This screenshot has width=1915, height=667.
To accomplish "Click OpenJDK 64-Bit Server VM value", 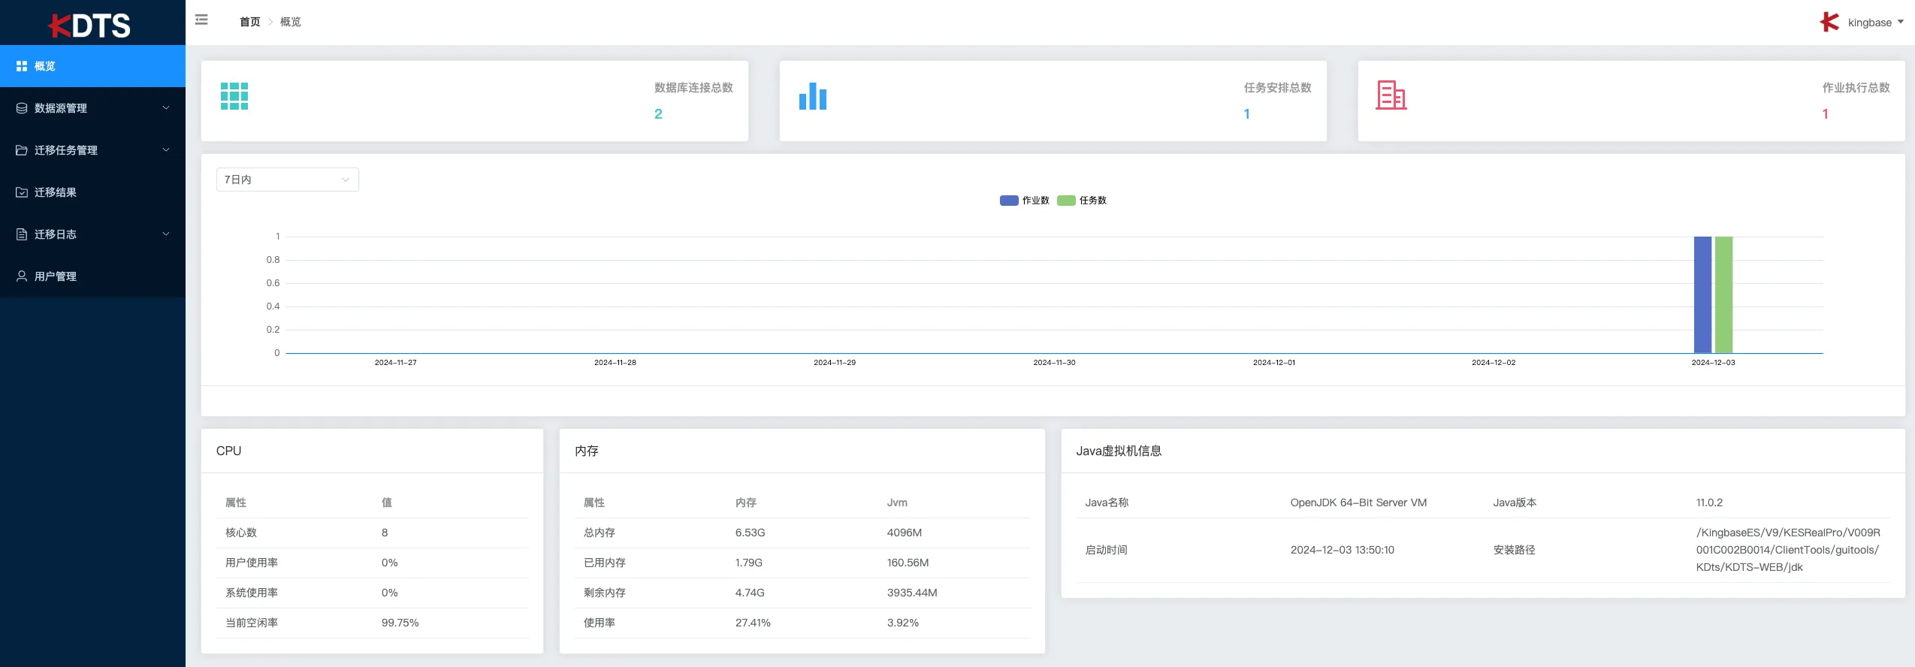I will coord(1358,503).
